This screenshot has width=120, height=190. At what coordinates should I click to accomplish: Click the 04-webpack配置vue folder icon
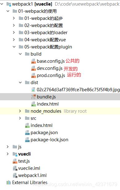(x=21, y=40)
